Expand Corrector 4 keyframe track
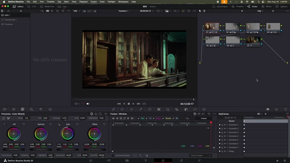The height and width of the screenshot is (163, 290). coord(227,136)
